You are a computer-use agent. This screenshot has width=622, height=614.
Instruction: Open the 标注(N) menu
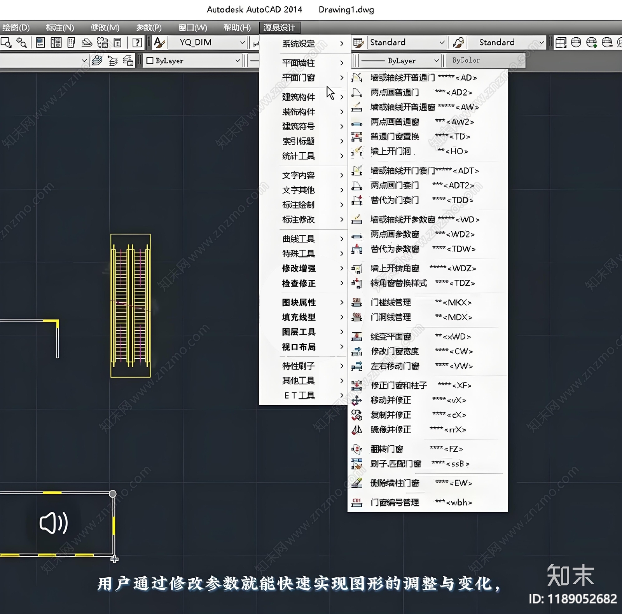tap(59, 28)
